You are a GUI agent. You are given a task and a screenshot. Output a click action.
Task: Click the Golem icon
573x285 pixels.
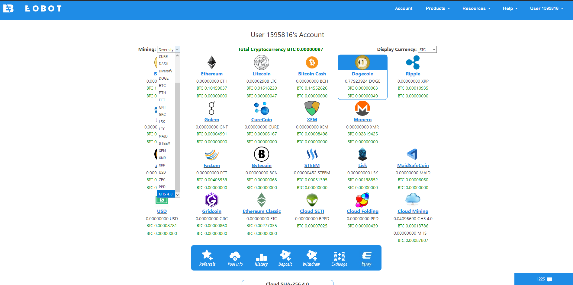tap(212, 108)
